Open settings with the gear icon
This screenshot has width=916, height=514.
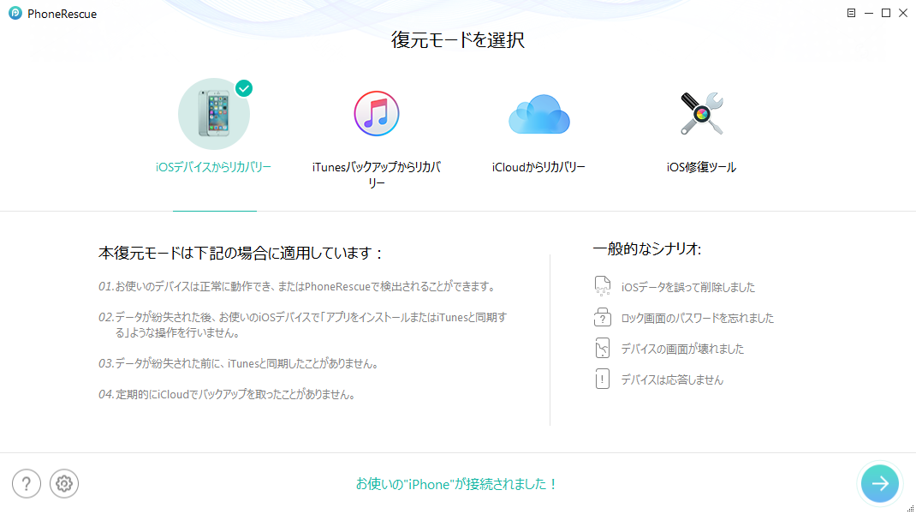[x=64, y=484]
